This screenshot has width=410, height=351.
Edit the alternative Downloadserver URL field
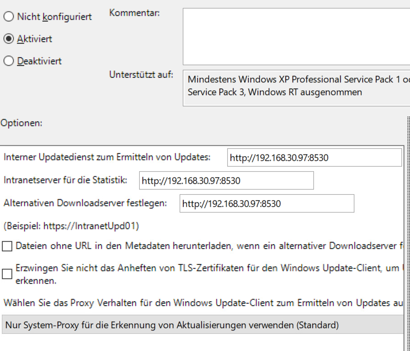266,204
